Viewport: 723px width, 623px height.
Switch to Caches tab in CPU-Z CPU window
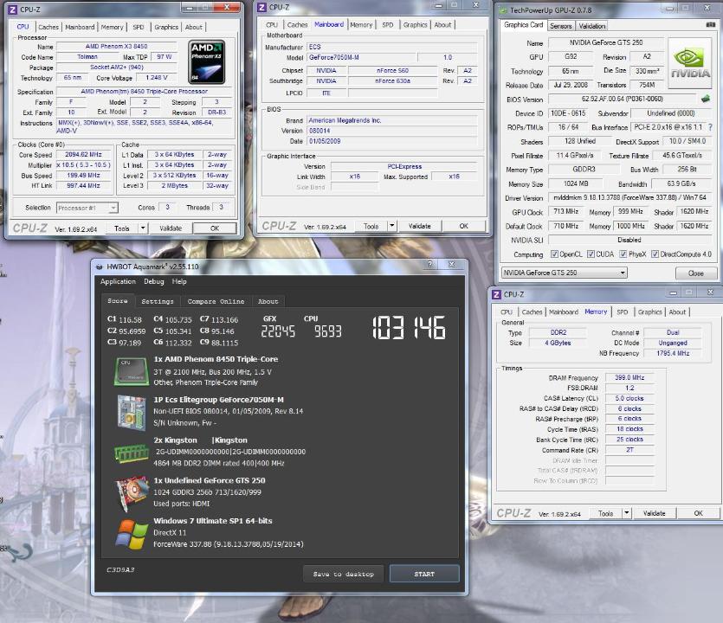coord(48,27)
